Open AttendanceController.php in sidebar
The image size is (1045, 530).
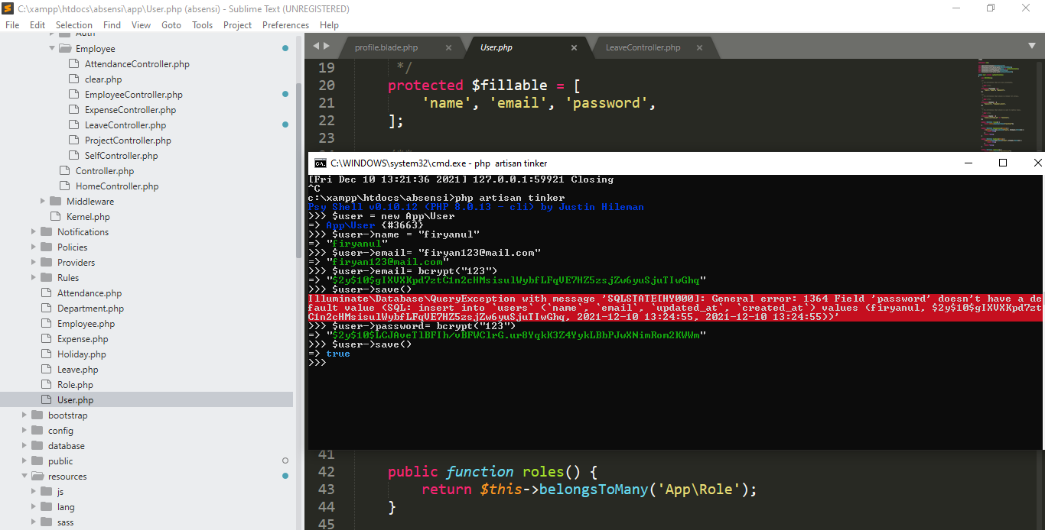[x=137, y=64]
